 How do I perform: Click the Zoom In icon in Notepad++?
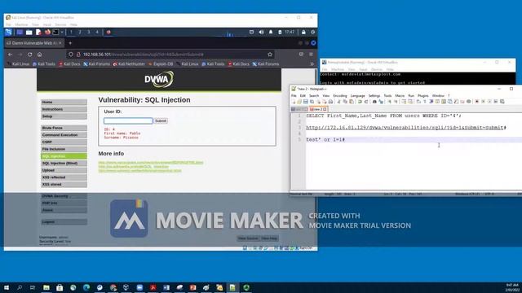click(390, 101)
